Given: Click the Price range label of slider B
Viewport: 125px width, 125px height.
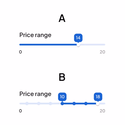Looking at the screenshot, I should [x=35, y=94].
